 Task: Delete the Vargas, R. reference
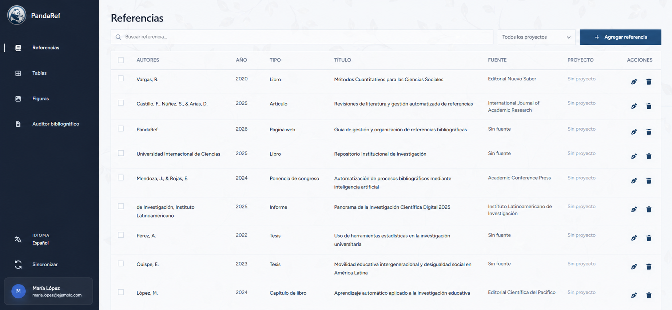click(x=649, y=82)
